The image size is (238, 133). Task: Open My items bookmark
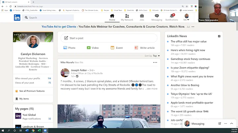[x=22, y=99]
